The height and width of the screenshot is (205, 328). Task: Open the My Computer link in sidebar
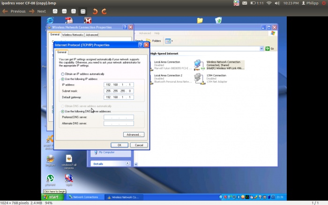[106, 152]
